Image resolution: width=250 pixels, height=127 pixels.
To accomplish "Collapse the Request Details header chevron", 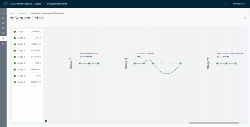I will point(245,18).
